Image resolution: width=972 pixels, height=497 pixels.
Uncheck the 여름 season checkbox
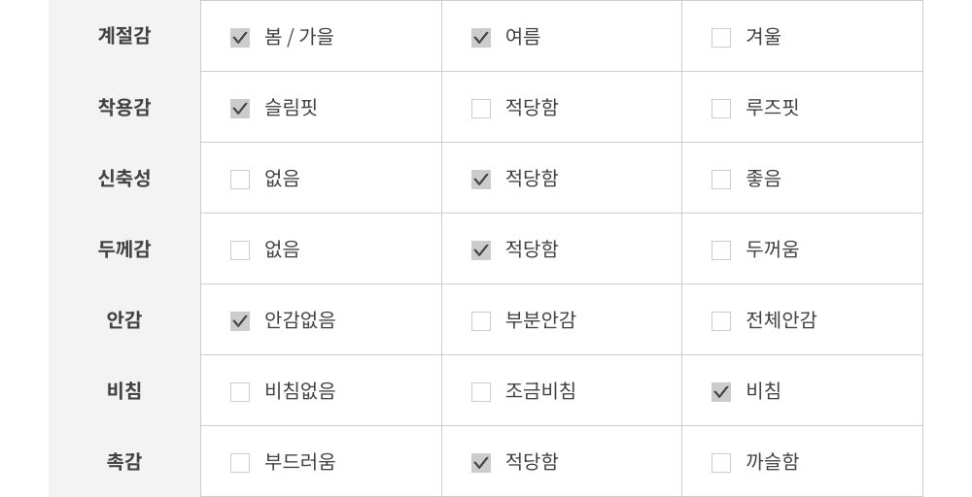[481, 38]
